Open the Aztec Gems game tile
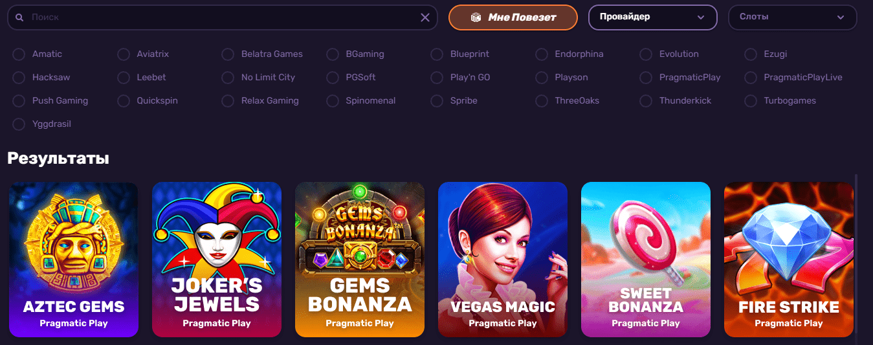This screenshot has height=345, width=873. 74,259
